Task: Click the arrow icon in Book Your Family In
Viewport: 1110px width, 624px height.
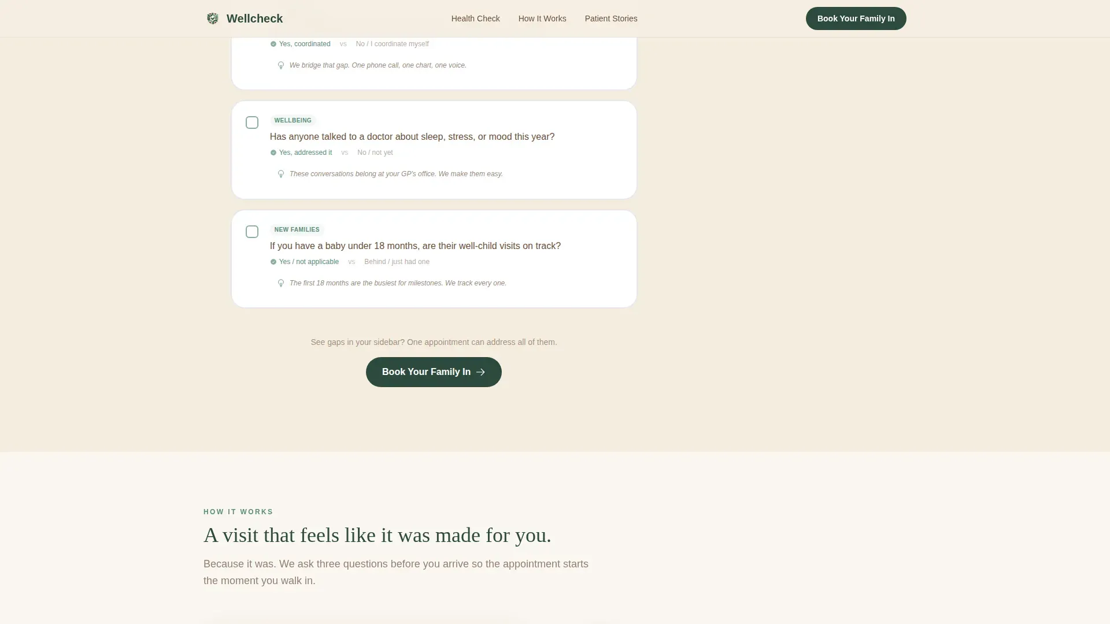Action: click(x=480, y=372)
